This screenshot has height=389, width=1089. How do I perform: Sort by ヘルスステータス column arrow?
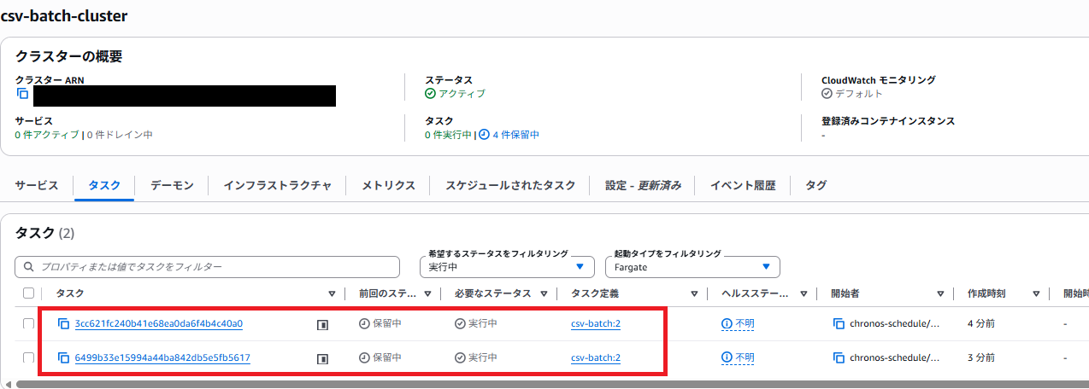click(804, 293)
